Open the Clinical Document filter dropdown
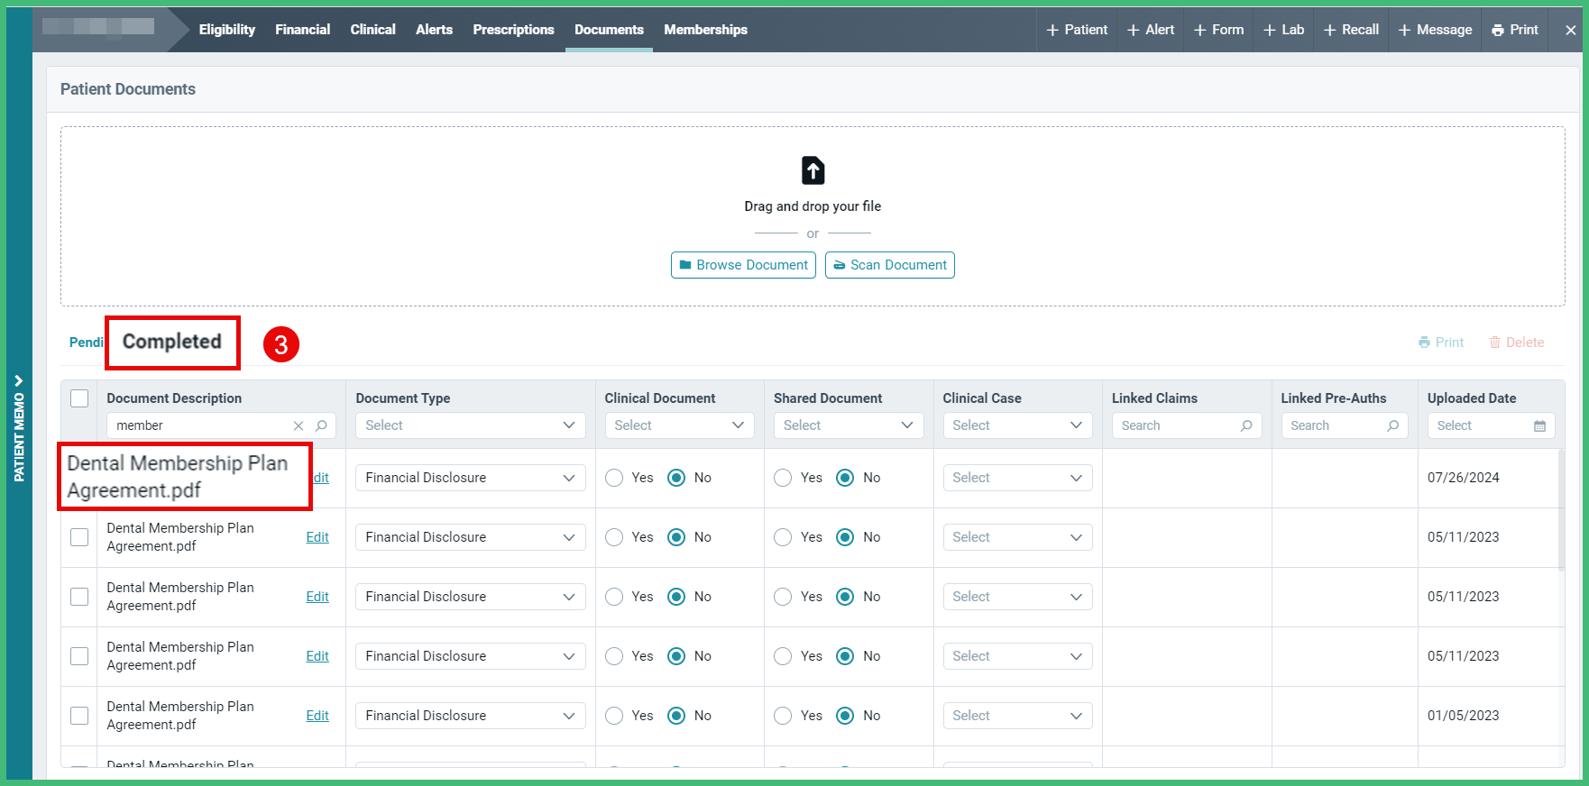1589x786 pixels. pyautogui.click(x=680, y=425)
